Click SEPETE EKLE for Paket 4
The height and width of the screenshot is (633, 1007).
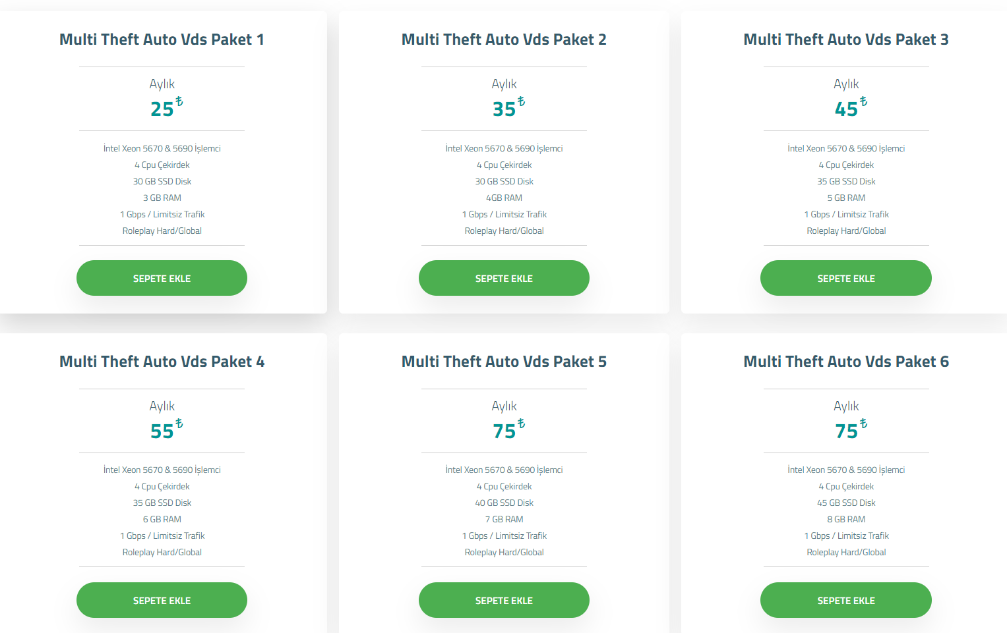[x=162, y=600]
